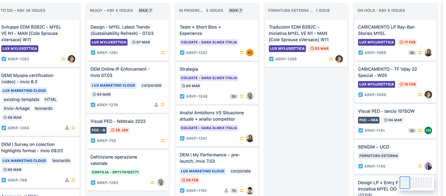Click overdue 17 FEB due date badge
The height and width of the screenshot is (196, 446).
coord(408,42)
